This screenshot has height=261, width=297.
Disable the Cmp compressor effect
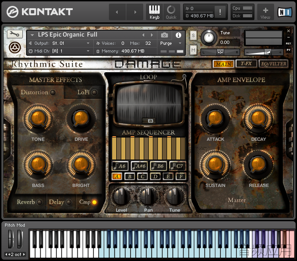click(94, 202)
